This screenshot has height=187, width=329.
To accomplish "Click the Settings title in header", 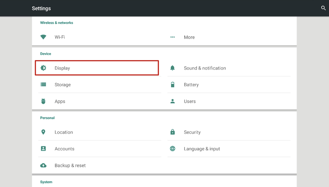I will coord(41,9).
